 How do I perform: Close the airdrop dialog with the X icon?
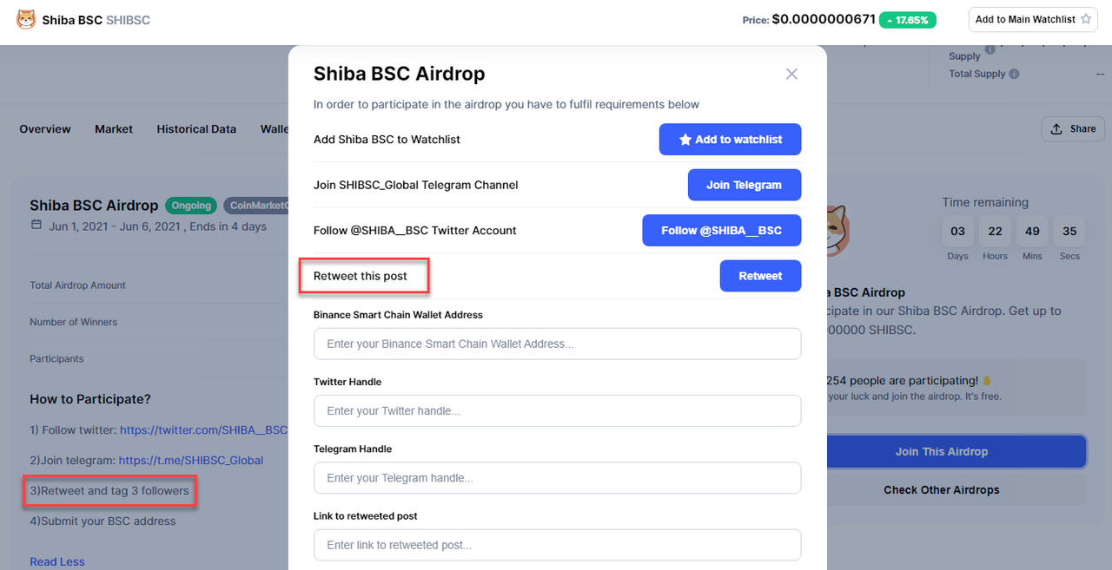point(791,74)
